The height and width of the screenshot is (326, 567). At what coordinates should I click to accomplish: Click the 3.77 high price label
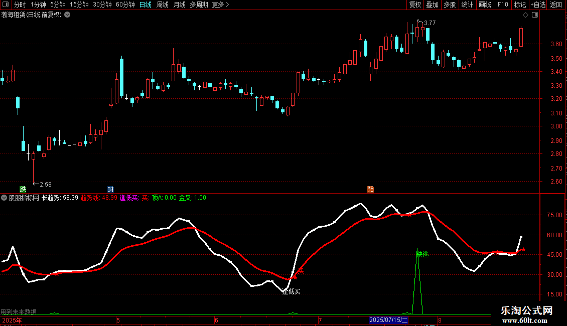430,23
